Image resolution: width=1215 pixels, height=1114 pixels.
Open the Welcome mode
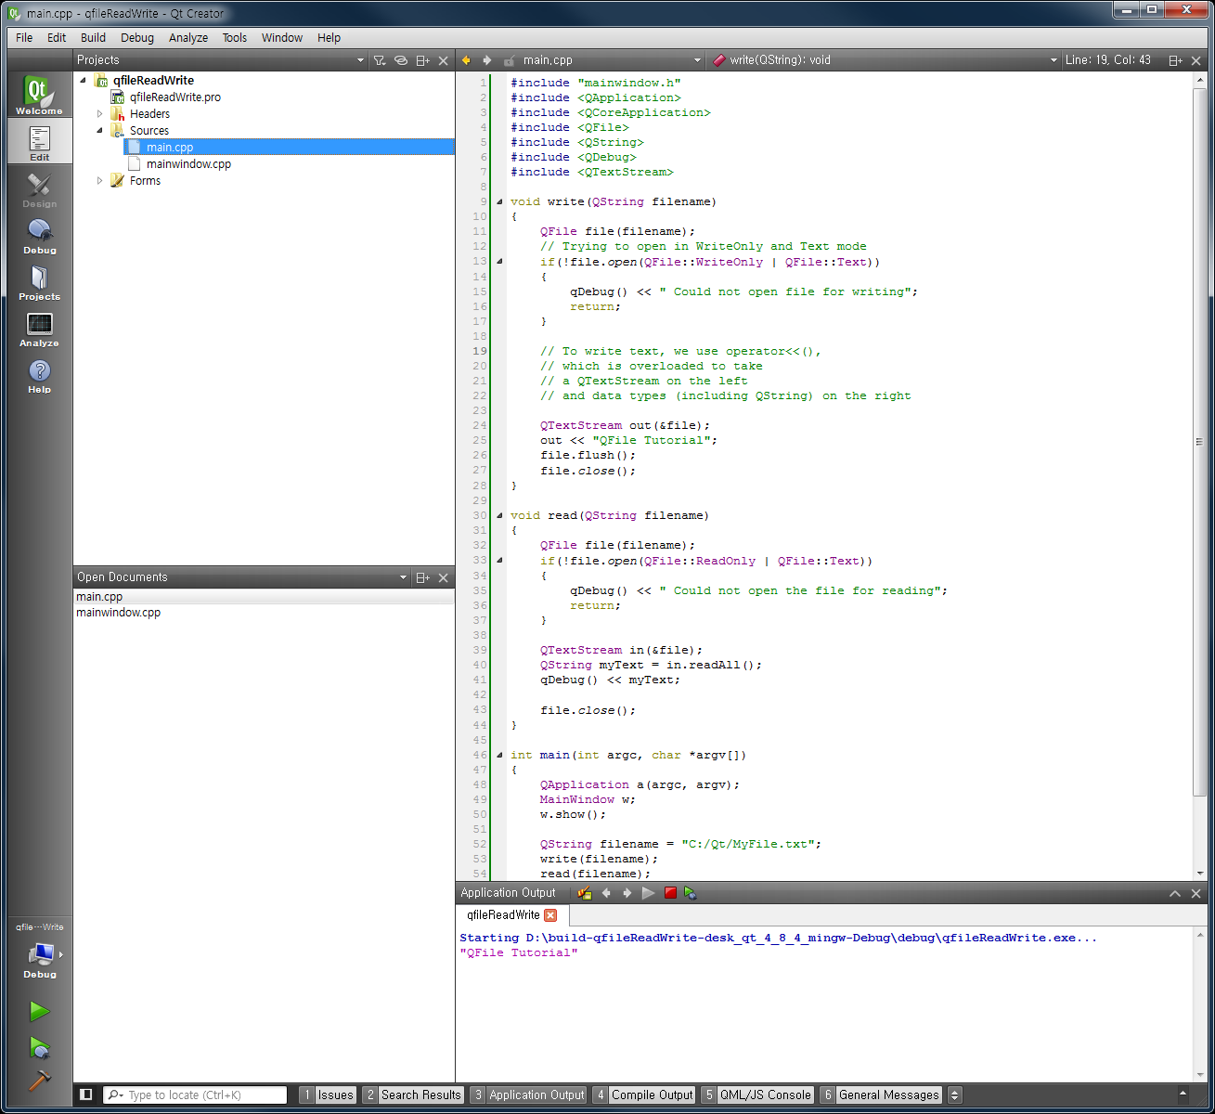click(x=39, y=96)
